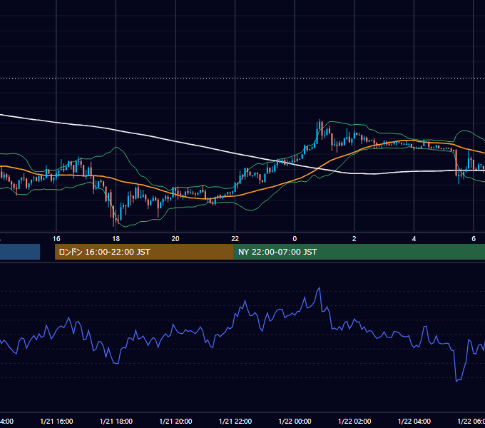Image resolution: width=485 pixels, height=428 pixels.
Task: Click the 0 hour label on the price chart axis
Action: [x=295, y=239]
